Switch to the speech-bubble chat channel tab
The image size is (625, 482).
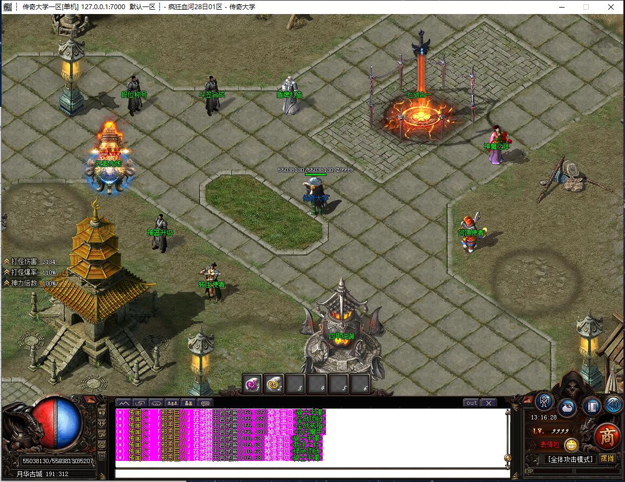click(205, 403)
